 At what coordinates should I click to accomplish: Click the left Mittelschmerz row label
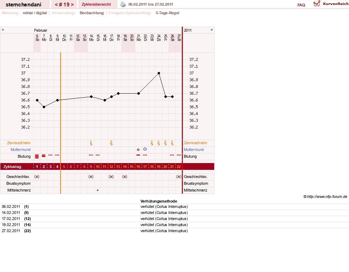click(x=19, y=190)
